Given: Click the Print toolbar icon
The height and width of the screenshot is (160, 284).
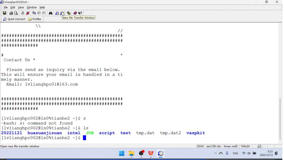Looking at the screenshot, I should tap(11, 13).
